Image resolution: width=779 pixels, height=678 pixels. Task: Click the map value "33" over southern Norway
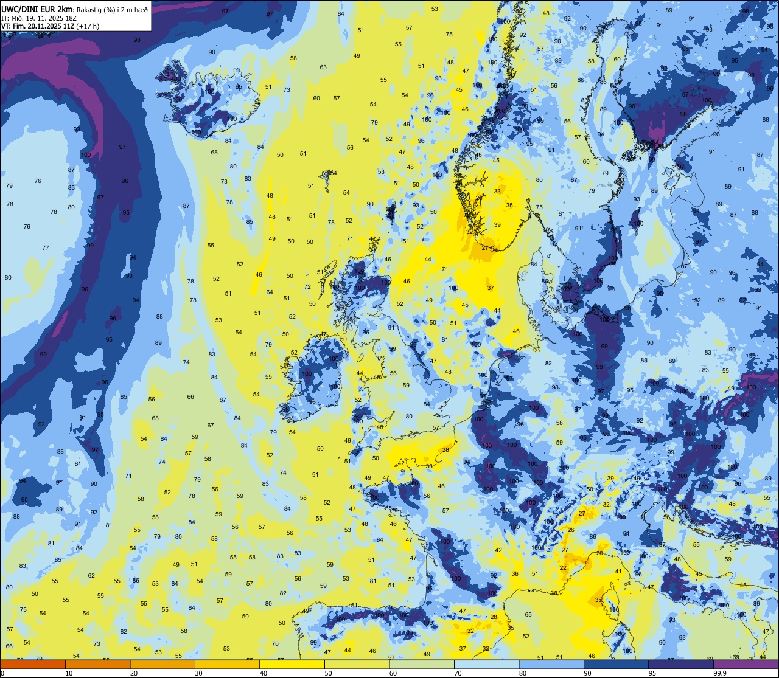point(497,192)
